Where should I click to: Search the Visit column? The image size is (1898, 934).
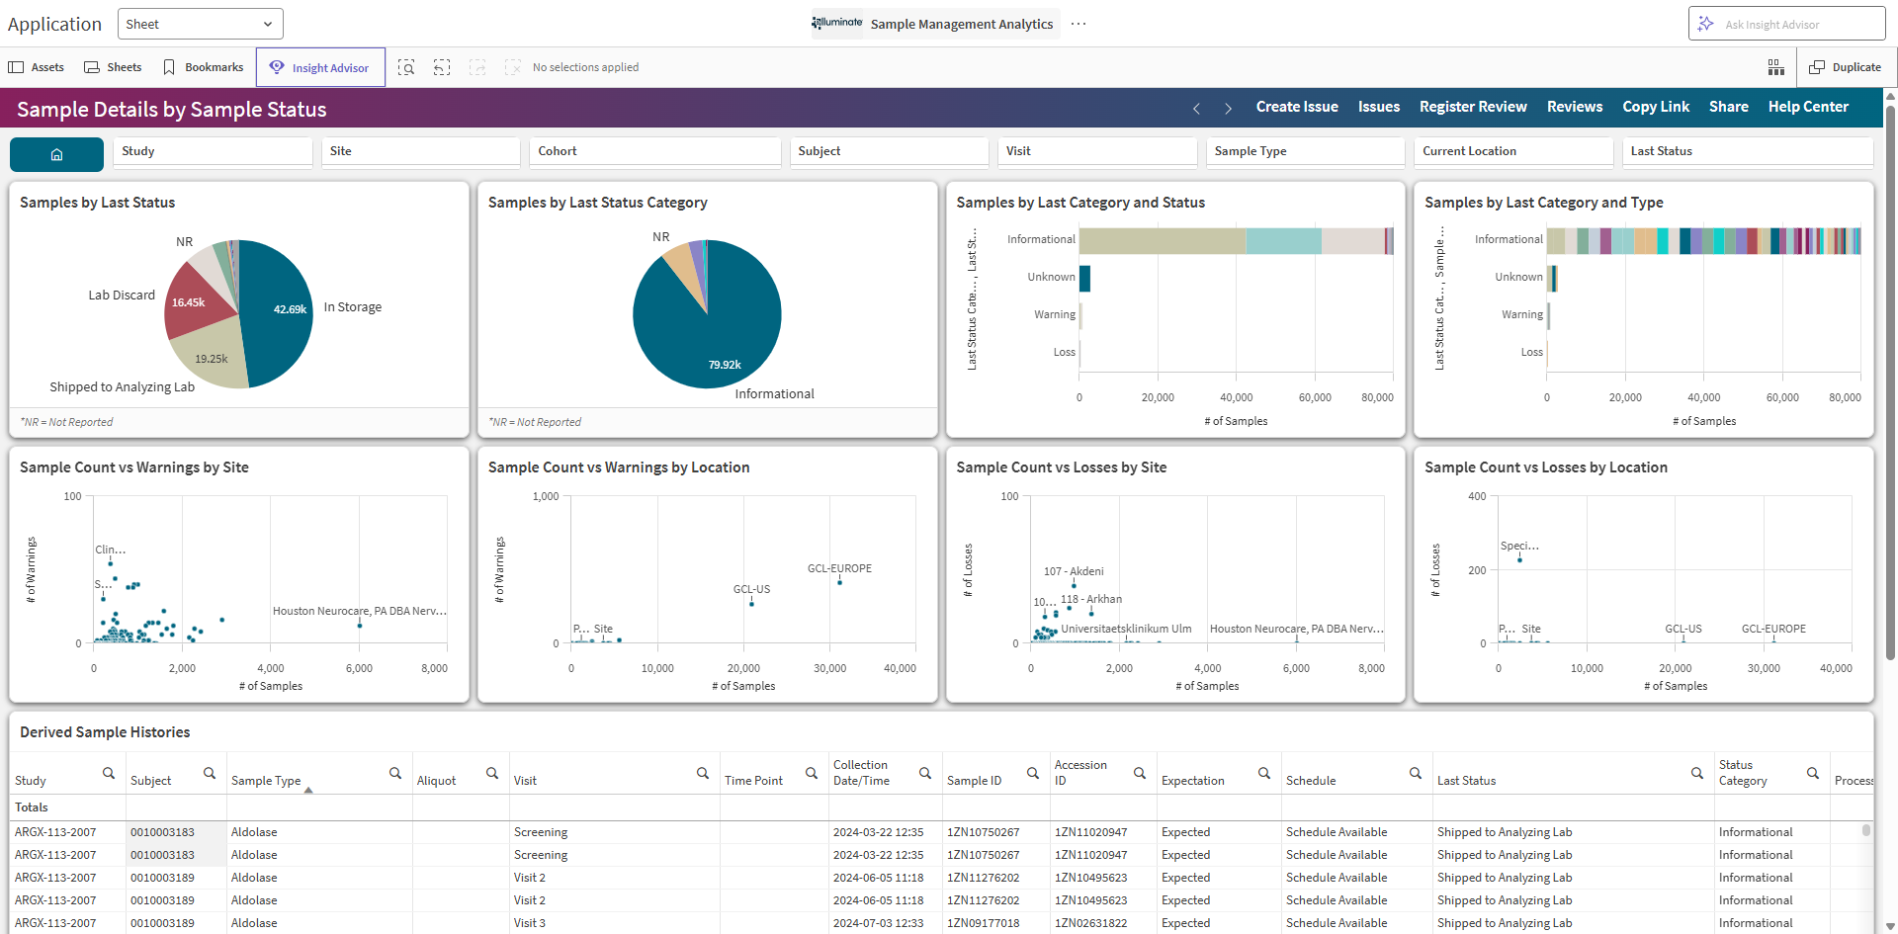tap(703, 773)
